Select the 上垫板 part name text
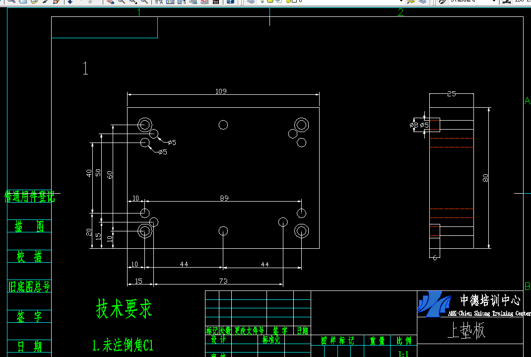The width and height of the screenshot is (531, 357). click(x=466, y=330)
